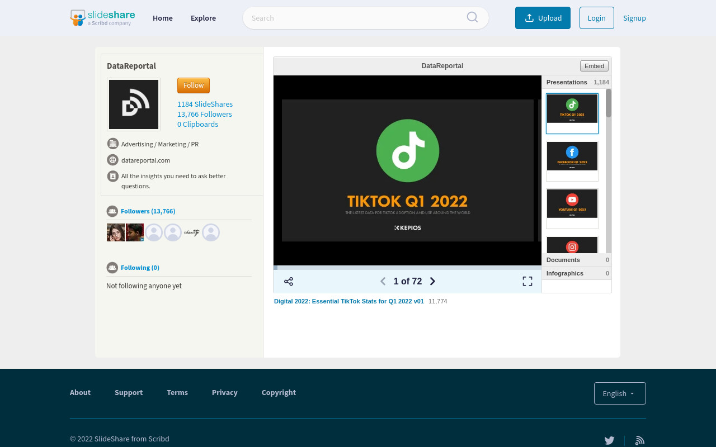
Task: Follow DataReportal with the Follow button
Action: [194, 85]
